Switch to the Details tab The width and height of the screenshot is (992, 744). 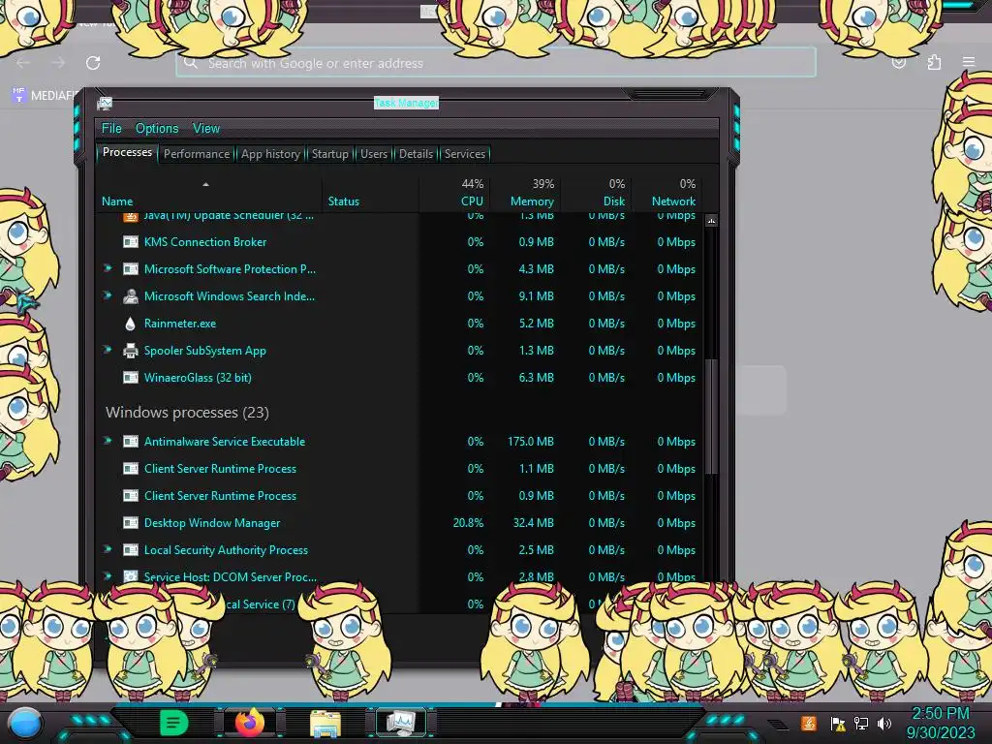[x=417, y=154]
